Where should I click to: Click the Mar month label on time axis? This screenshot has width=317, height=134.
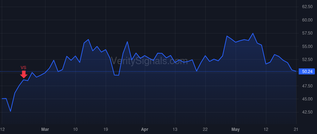point(45,129)
